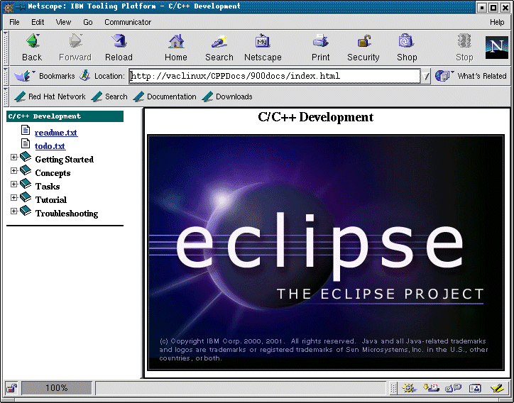514x403 pixels.
Task: Go to Home using toolbar icon
Action: pyautogui.click(x=176, y=42)
